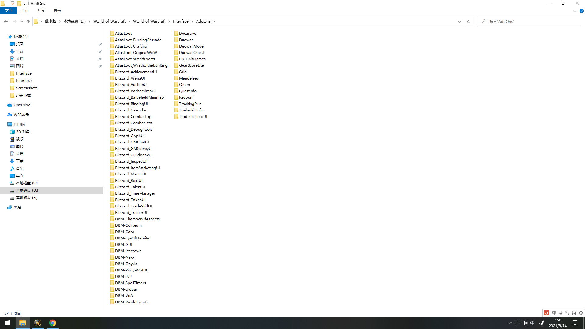Screen dimensions: 585x329
Task: Click the Back navigation arrow
Action: [6, 21]
